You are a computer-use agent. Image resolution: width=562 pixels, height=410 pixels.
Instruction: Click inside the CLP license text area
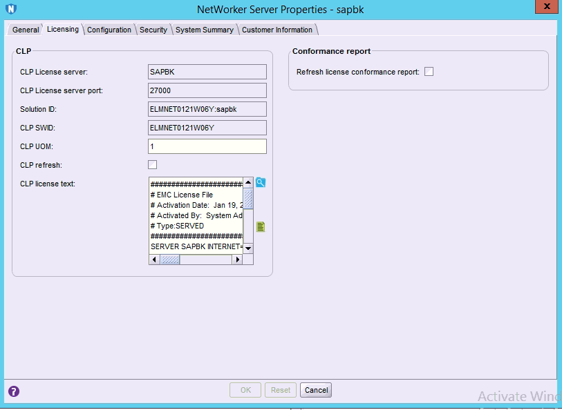(196, 215)
